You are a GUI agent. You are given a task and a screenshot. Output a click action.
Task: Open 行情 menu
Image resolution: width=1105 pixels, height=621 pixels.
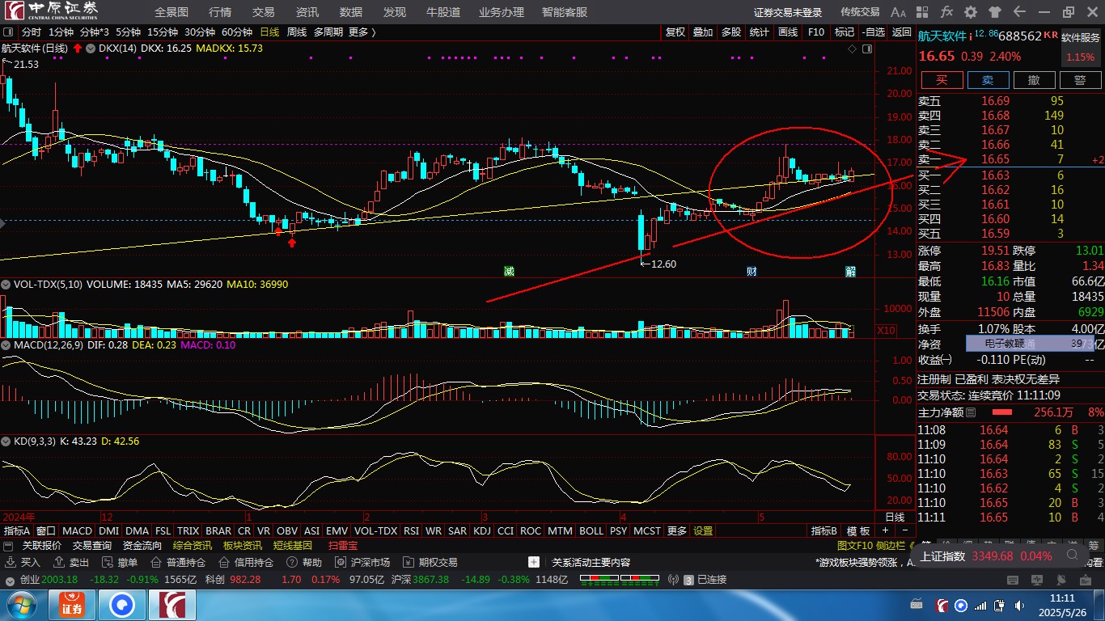pyautogui.click(x=220, y=12)
